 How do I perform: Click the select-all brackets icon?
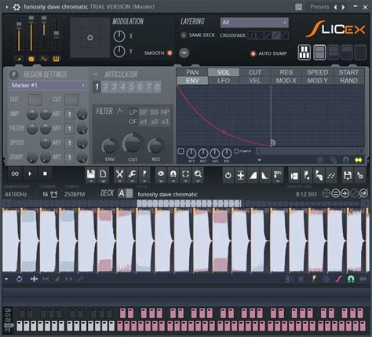pos(185,174)
